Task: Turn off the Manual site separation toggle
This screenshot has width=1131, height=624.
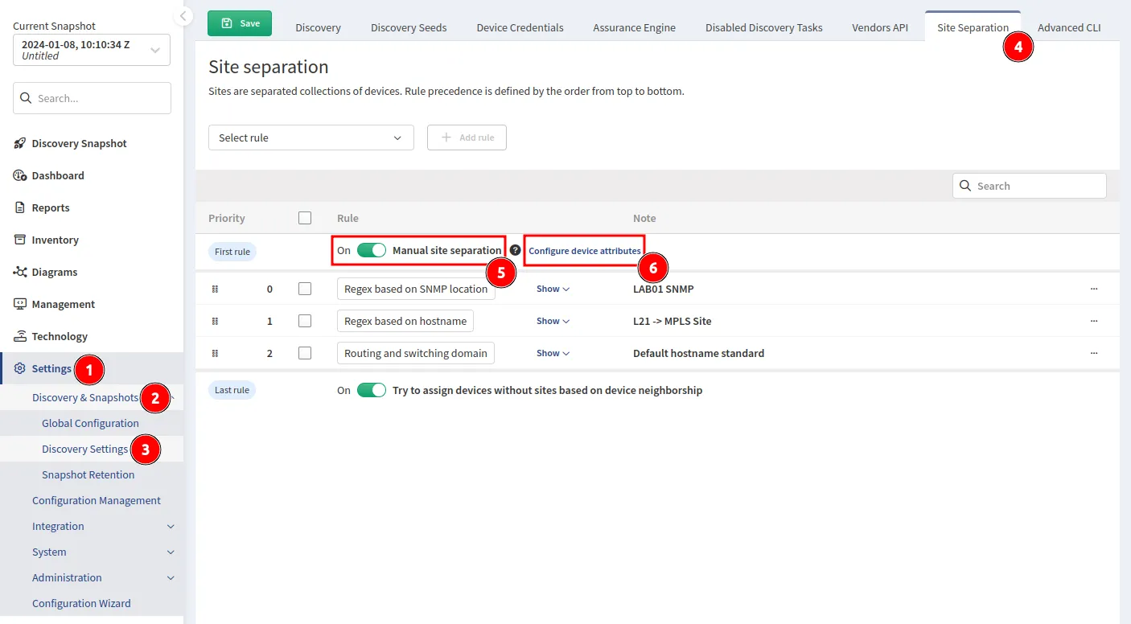Action: pyautogui.click(x=370, y=250)
